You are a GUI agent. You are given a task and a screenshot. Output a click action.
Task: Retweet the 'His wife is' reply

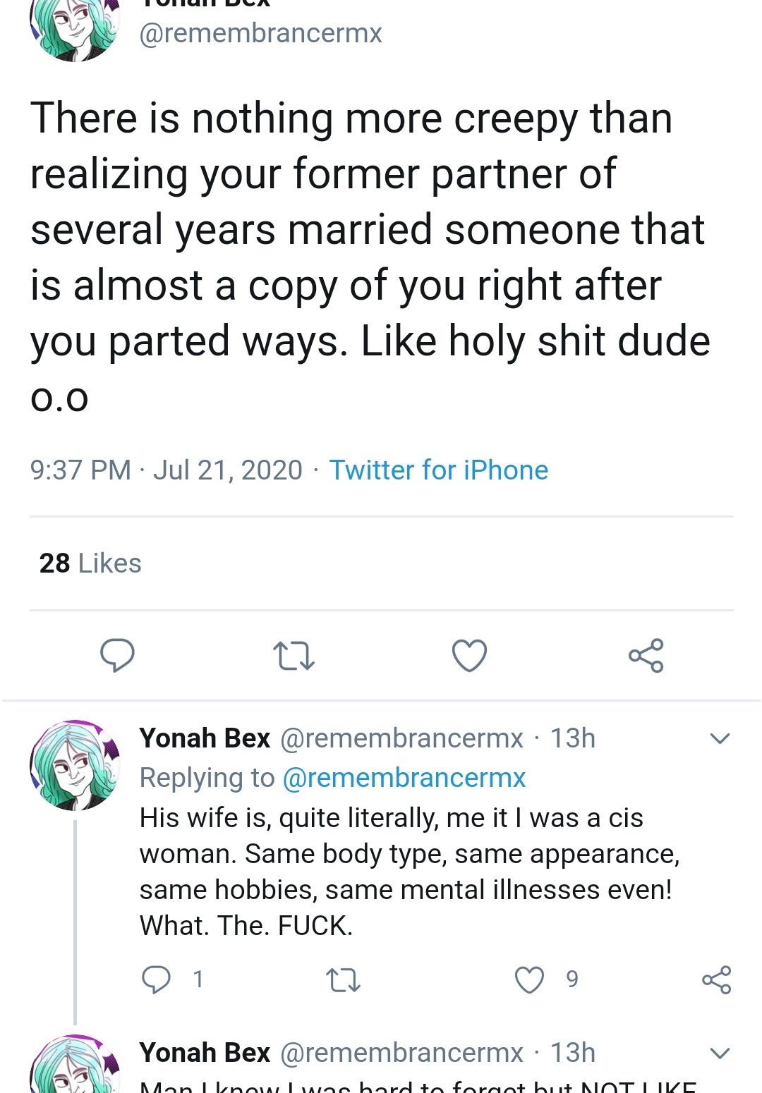click(344, 979)
